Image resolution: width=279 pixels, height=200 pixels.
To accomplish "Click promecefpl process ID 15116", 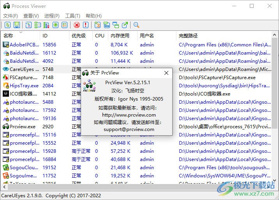I will click(49, 135).
